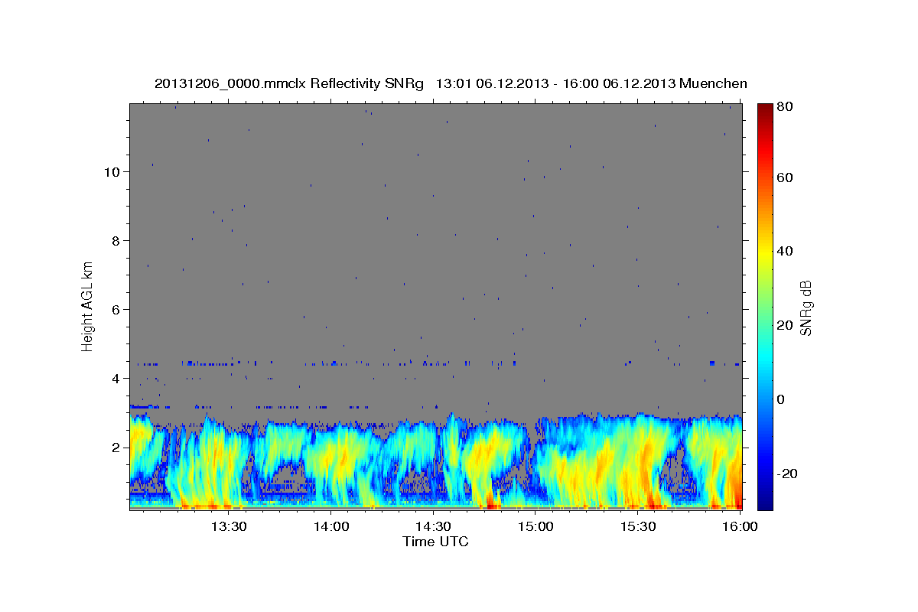Click the dark red top of the colorbar
Screen dimensions: 918x612
click(x=765, y=109)
